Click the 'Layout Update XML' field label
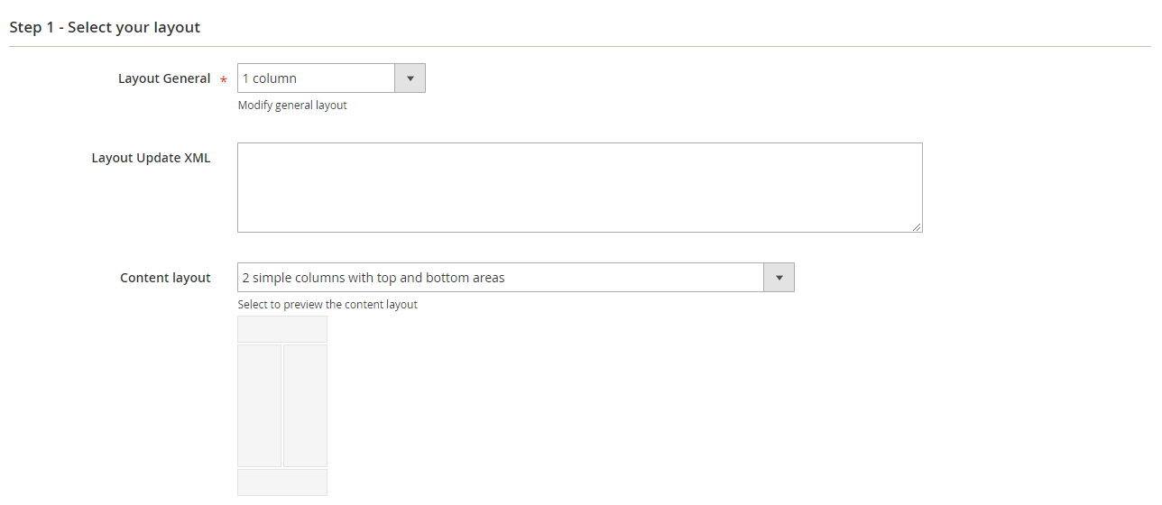Image resolution: width=1162 pixels, height=505 pixels. 151,158
